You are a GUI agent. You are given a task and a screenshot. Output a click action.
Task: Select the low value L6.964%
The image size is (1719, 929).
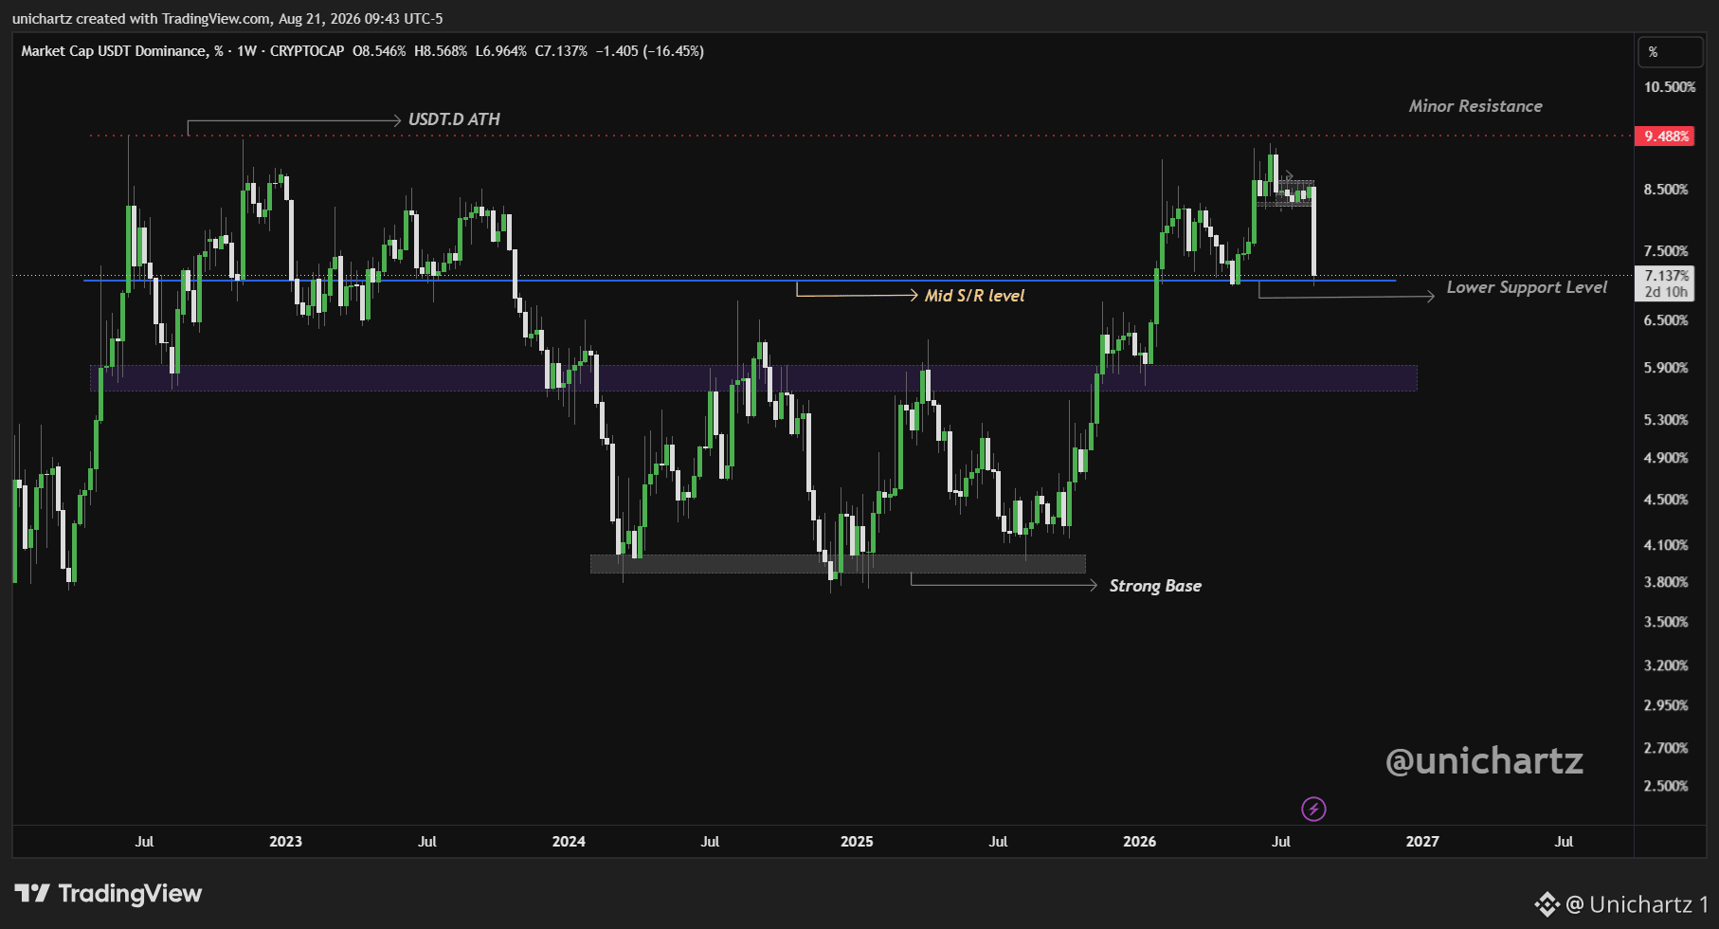tap(500, 51)
